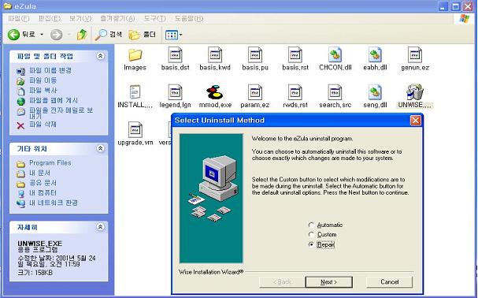Select the basis.kwd file icon

pyautogui.click(x=215, y=55)
